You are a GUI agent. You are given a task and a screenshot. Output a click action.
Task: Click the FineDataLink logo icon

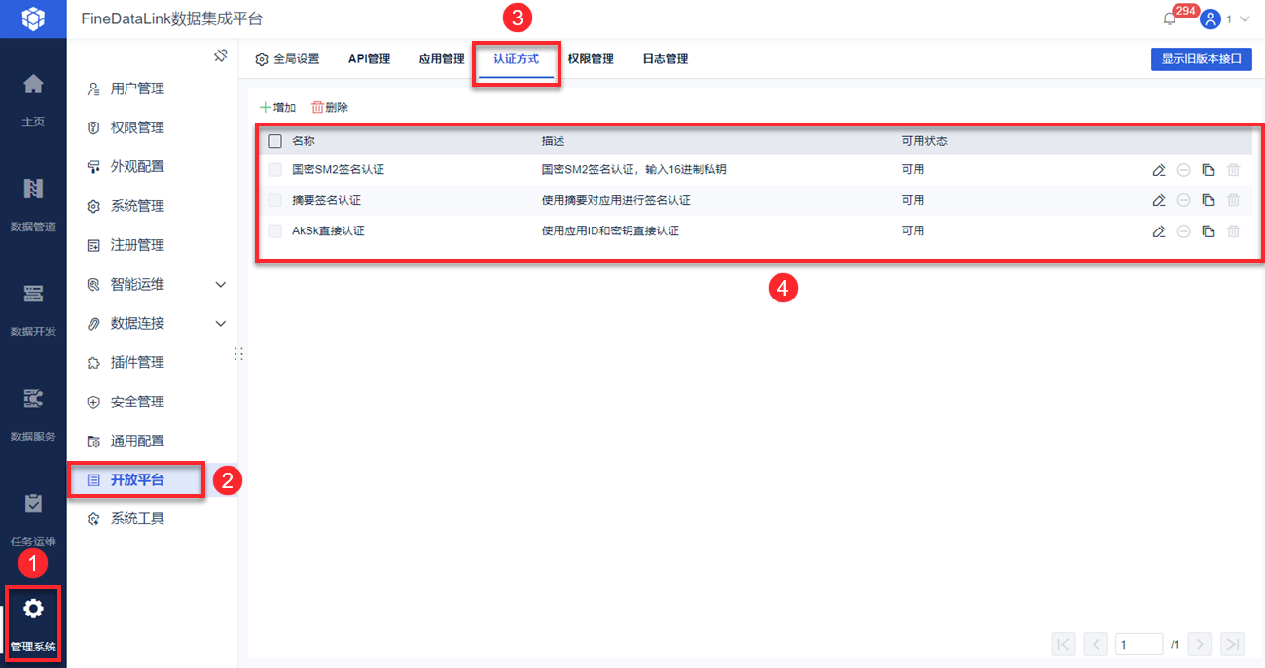(33, 18)
